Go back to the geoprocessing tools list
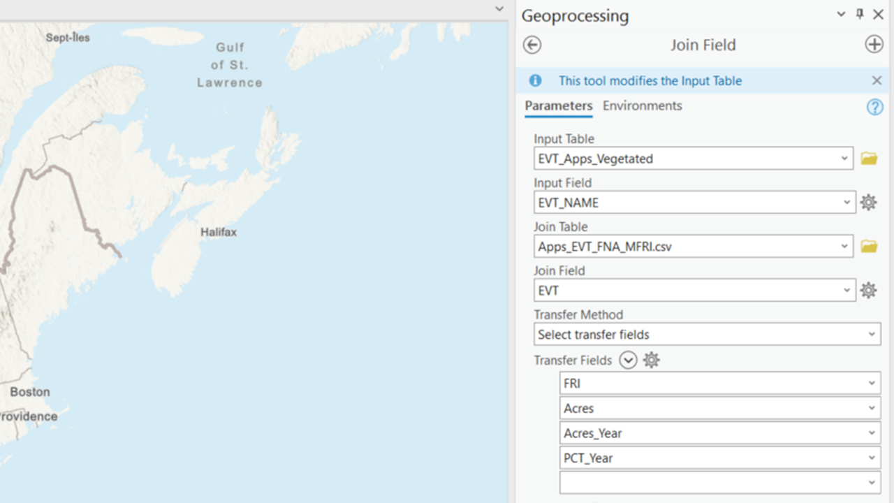 (532, 44)
